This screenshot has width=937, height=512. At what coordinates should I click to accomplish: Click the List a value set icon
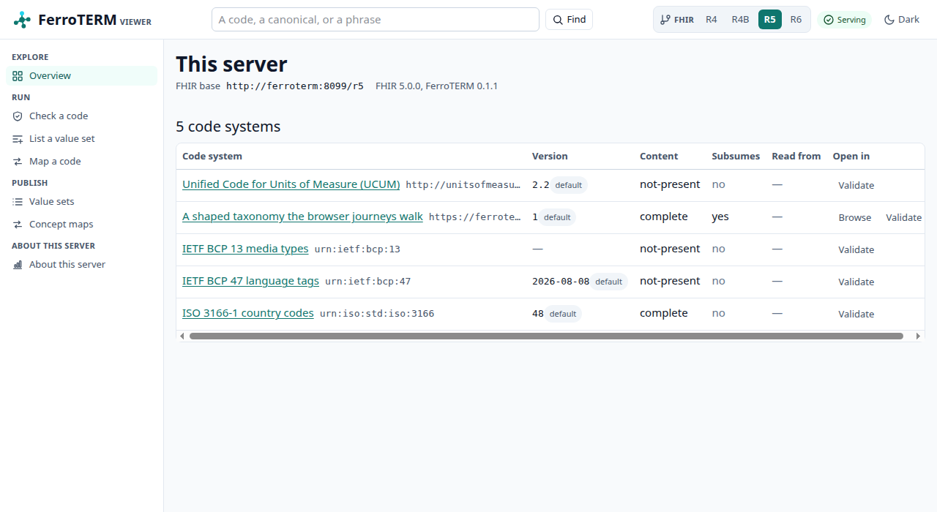coord(18,139)
